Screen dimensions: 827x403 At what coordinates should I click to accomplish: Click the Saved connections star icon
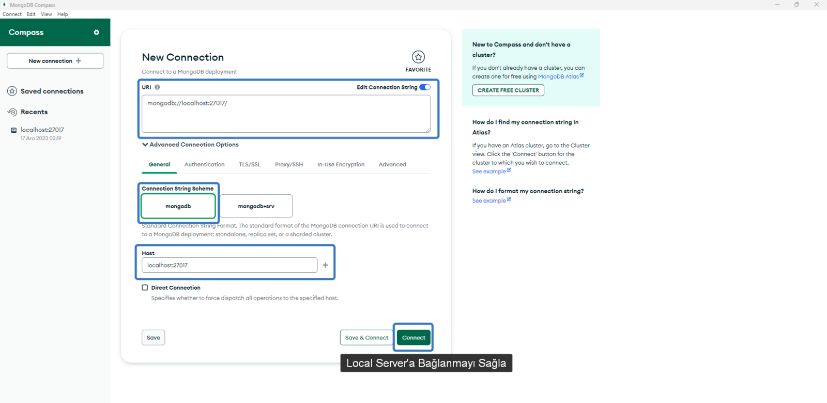(12, 91)
